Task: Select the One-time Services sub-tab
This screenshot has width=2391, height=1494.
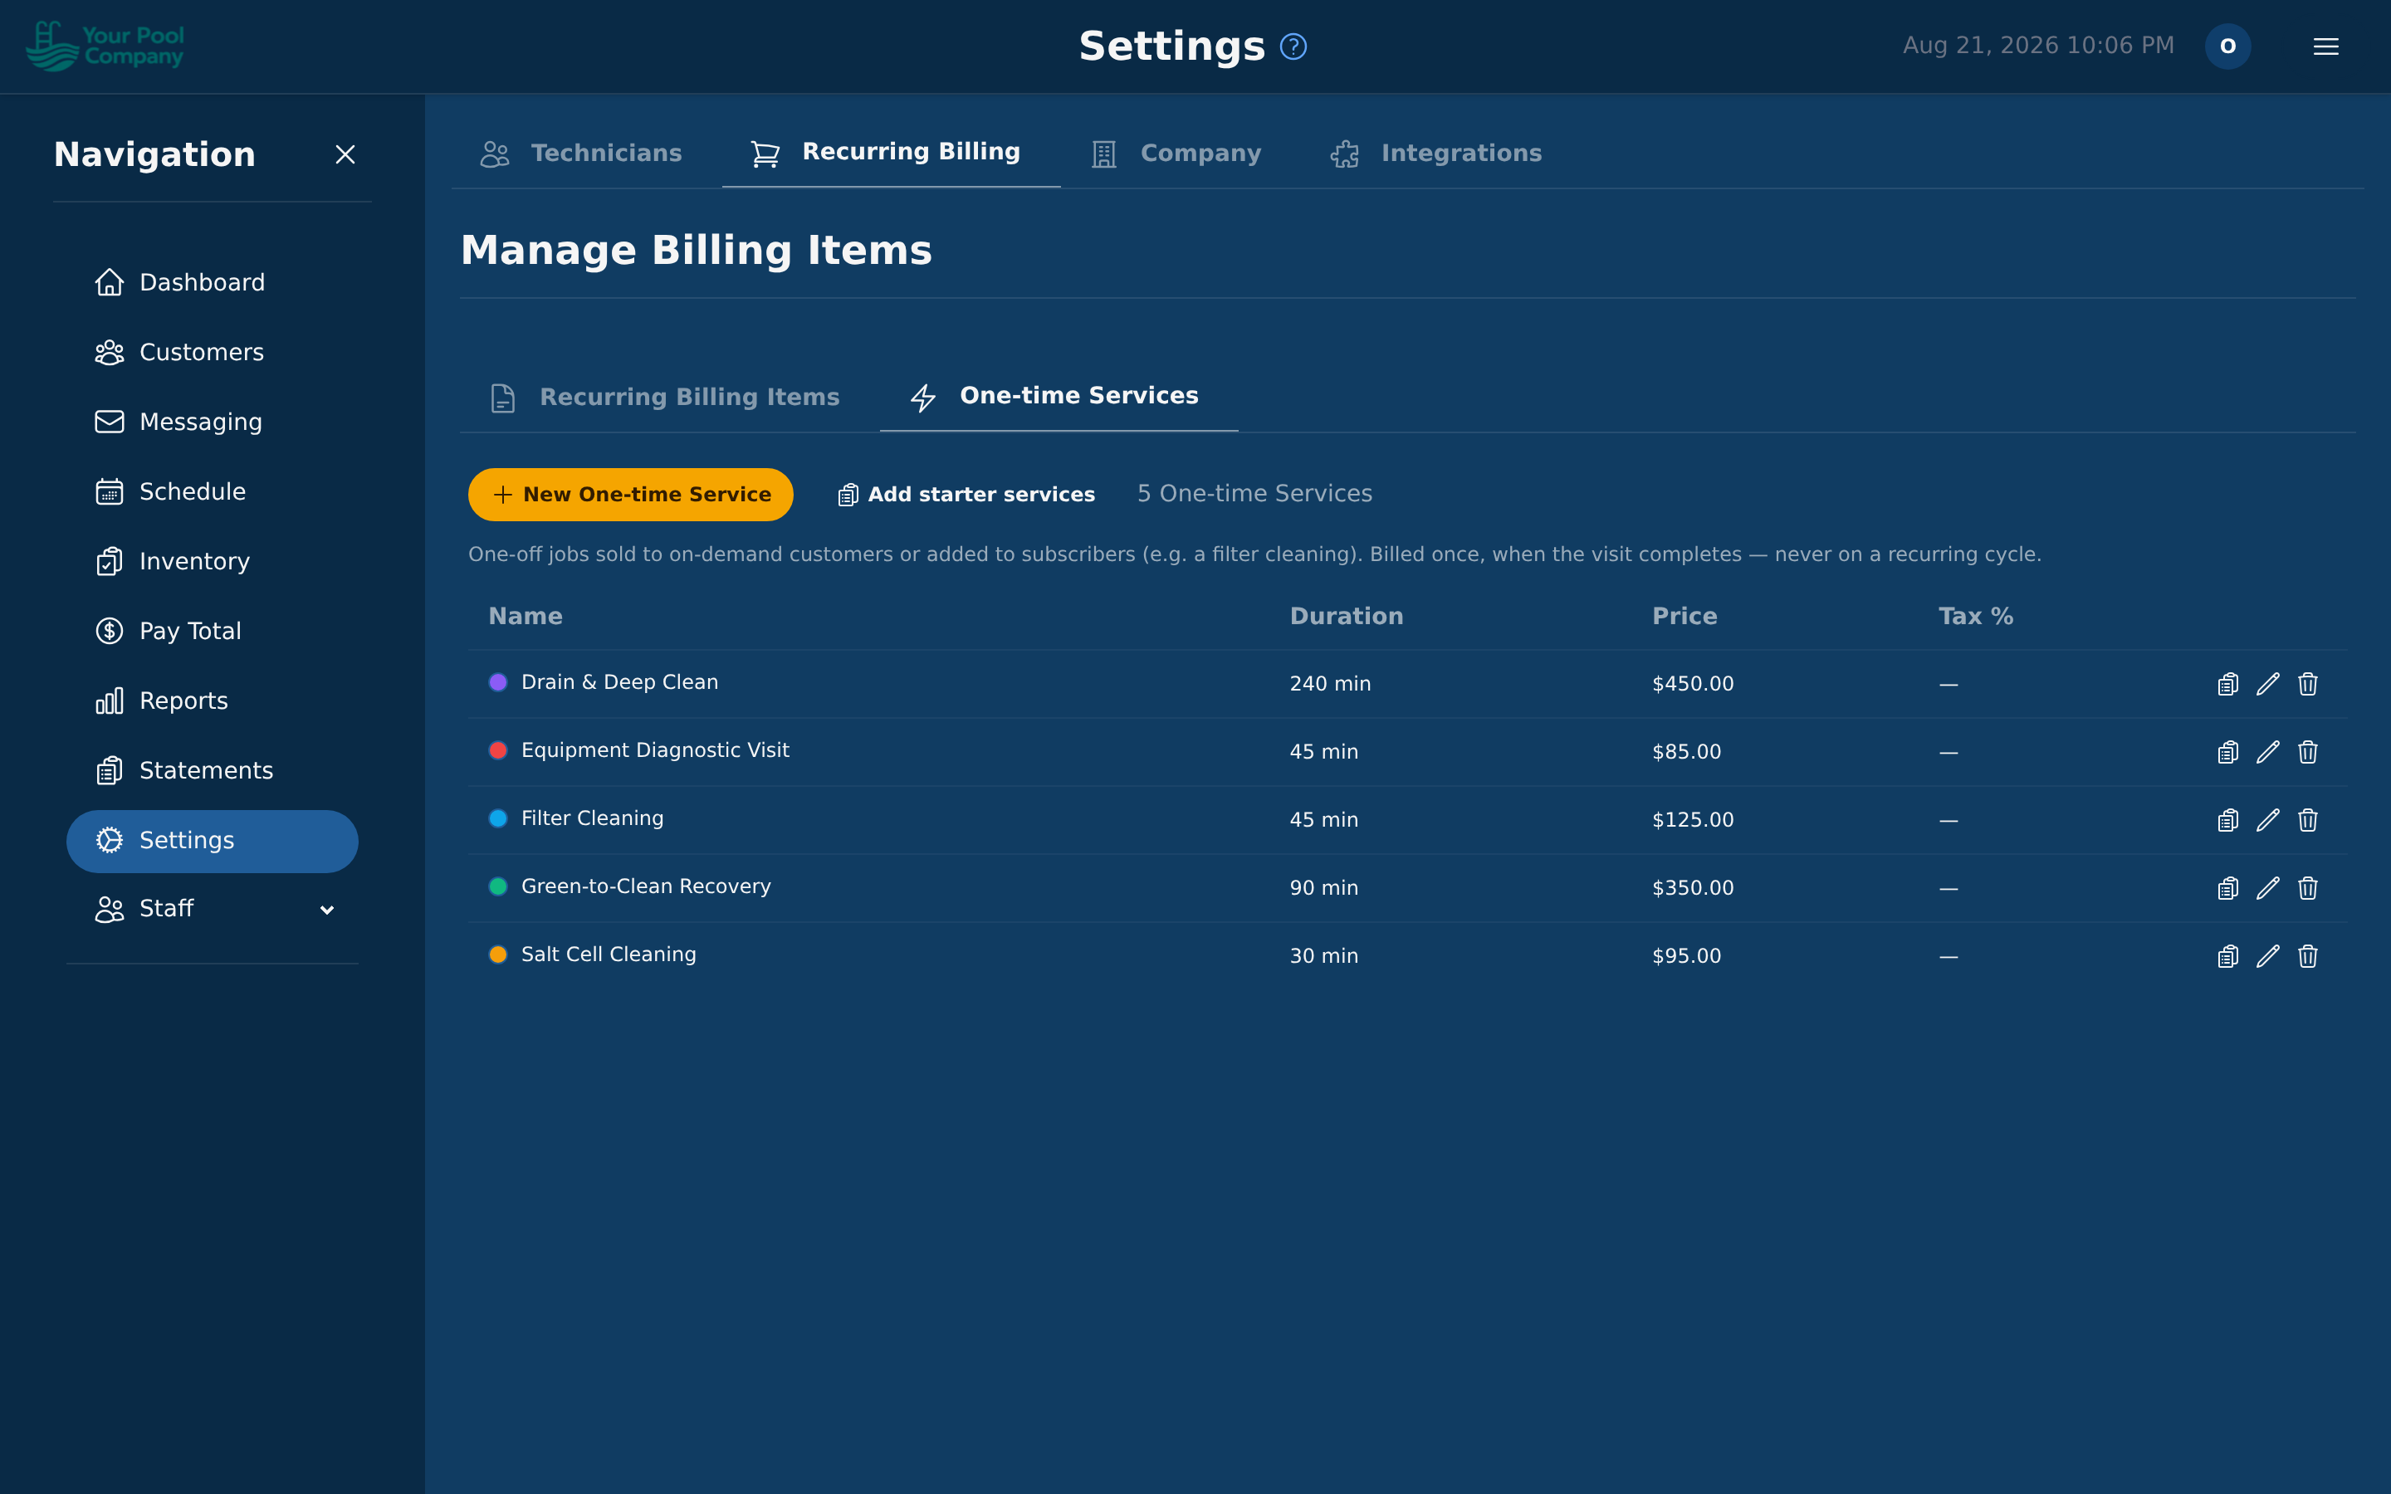Action: (x=1059, y=398)
